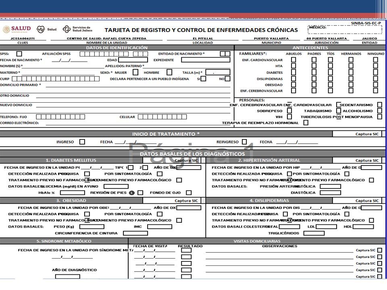Click the CLUES code JCSSA004271
387x290 pixels.
click(x=23, y=39)
